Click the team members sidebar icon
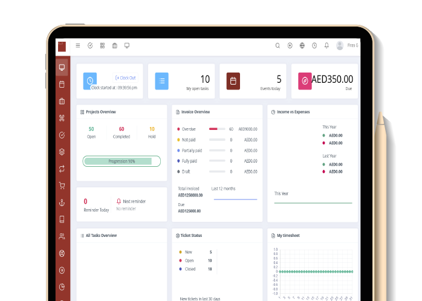422x301 pixels. tap(62, 236)
